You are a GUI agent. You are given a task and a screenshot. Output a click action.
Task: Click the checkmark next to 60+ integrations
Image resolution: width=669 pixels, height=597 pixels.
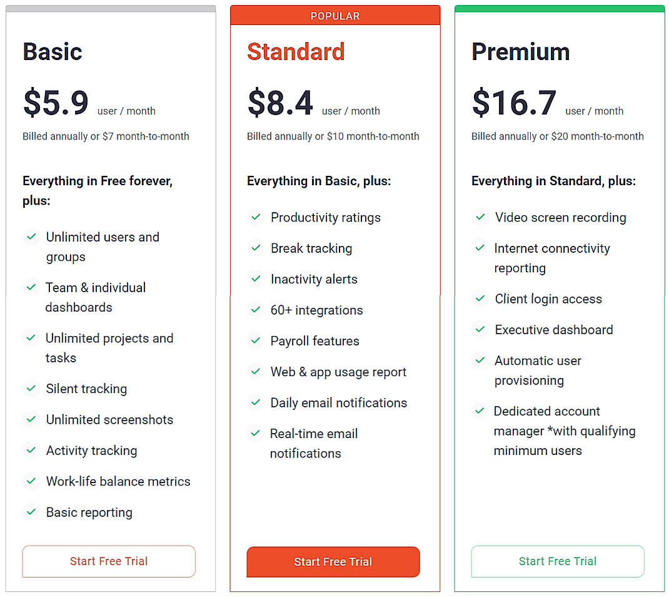pos(255,310)
